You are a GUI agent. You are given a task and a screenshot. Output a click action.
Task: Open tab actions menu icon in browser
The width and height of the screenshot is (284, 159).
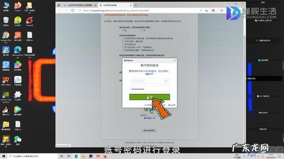click(59, 5)
